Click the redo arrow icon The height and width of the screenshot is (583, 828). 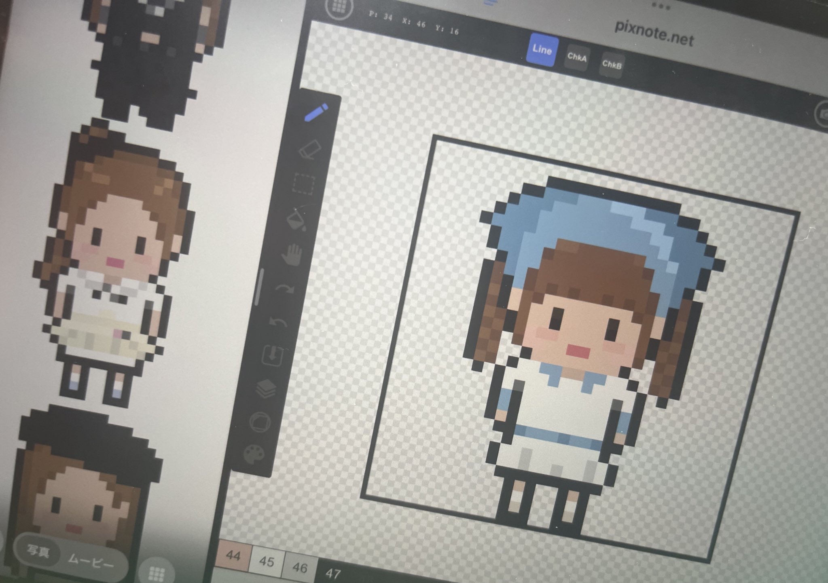point(286,288)
